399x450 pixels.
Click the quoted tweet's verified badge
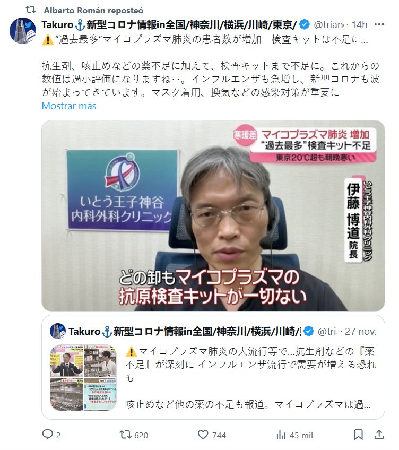(309, 331)
